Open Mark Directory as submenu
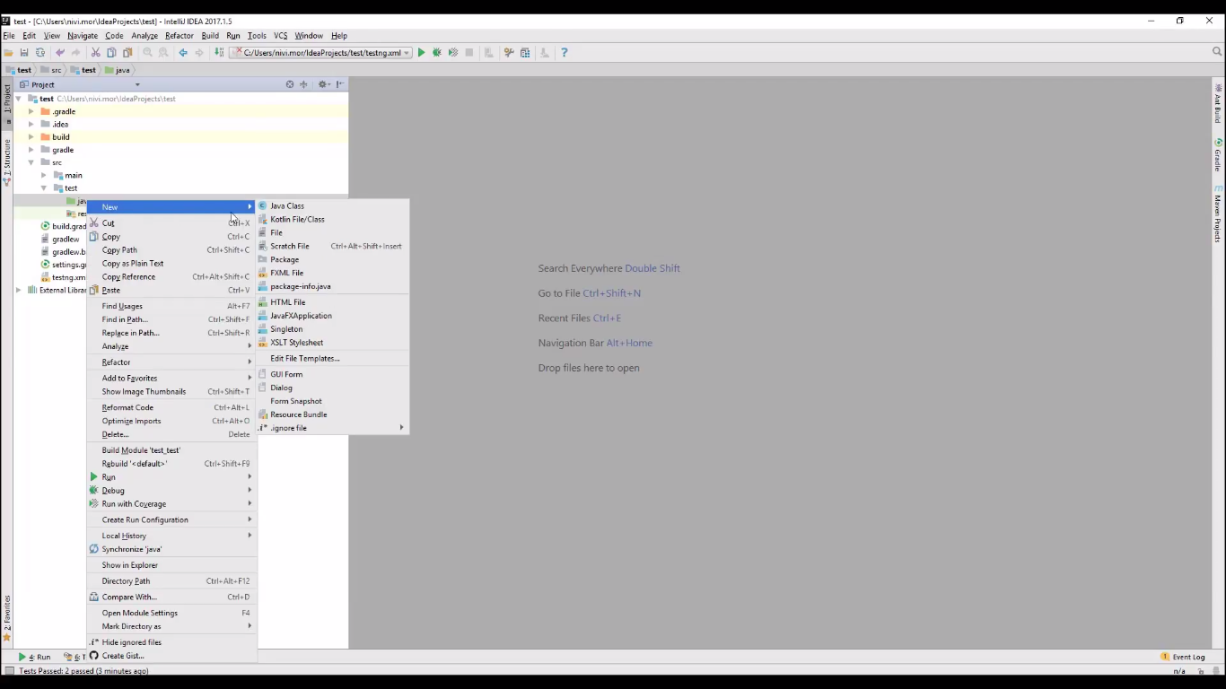Screen dimensions: 1226x689 [171, 626]
